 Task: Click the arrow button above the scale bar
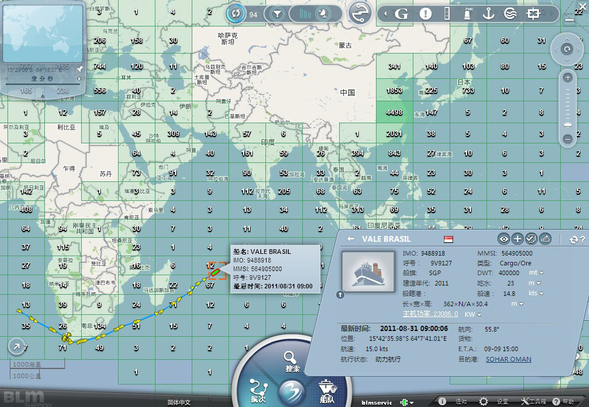(17, 347)
